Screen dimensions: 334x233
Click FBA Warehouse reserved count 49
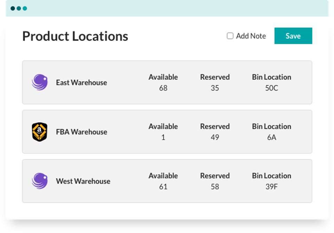215,138
